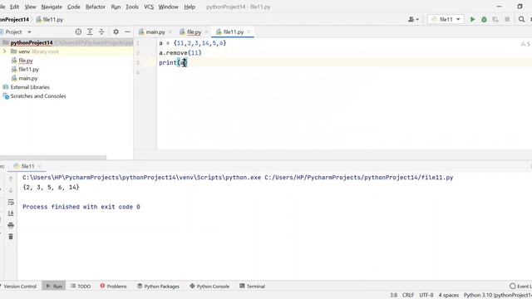
Task: Close the file11 run tab
Action: (39, 166)
